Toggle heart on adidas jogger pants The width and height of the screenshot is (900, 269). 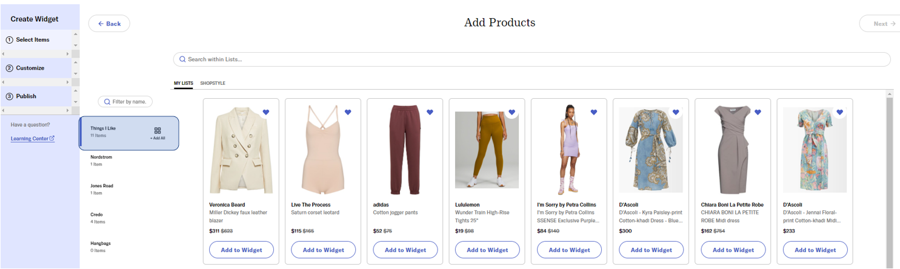pyautogui.click(x=430, y=112)
